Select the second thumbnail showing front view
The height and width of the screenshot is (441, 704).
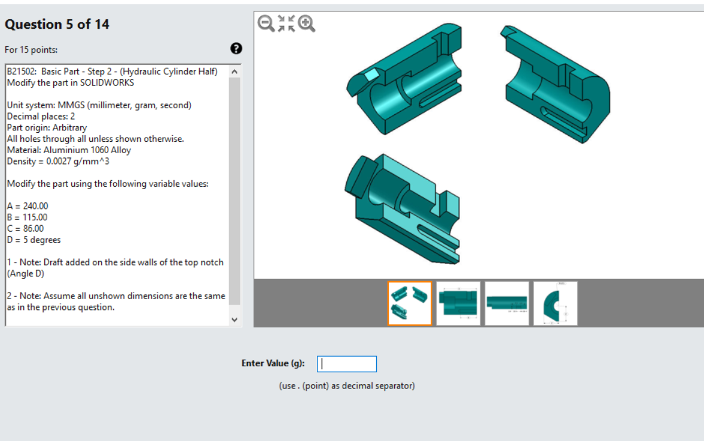pos(458,303)
